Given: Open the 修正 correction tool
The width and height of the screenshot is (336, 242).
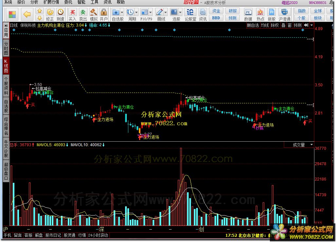Looking at the screenshot, I should 50,14.
